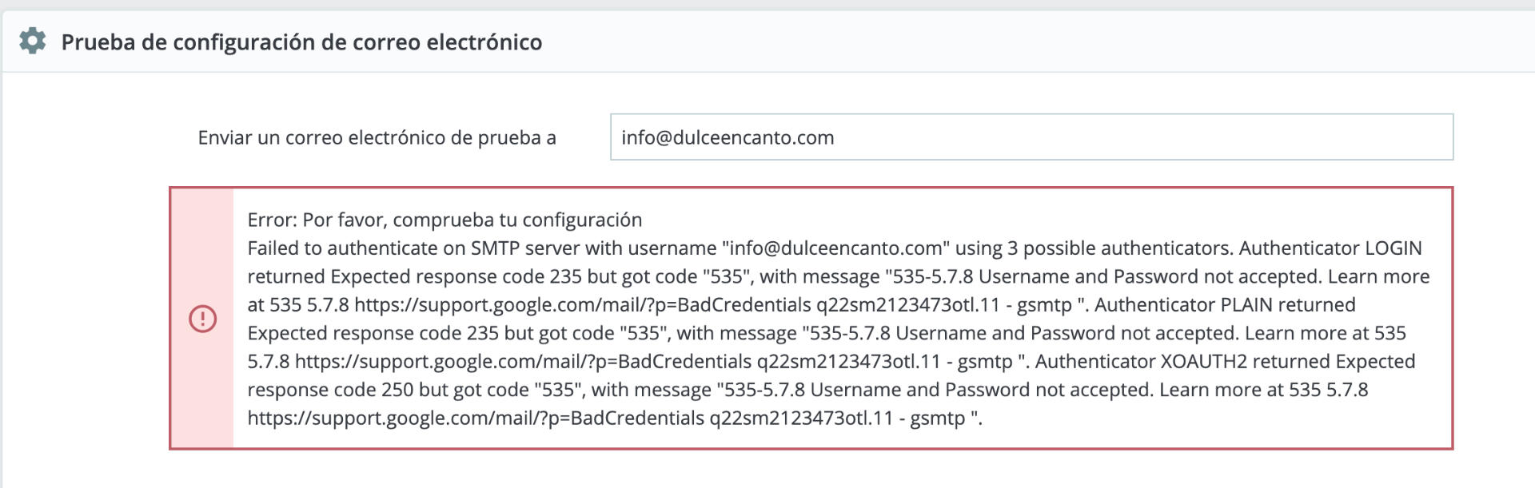Image resolution: width=1535 pixels, height=488 pixels.
Task: Click the gear icon beside the panel title
Action: pyautogui.click(x=33, y=41)
